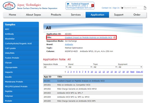Select row AM1001 MAb on Antibodix vs. Competitor
The width and height of the screenshot is (155, 103).
[93, 85]
